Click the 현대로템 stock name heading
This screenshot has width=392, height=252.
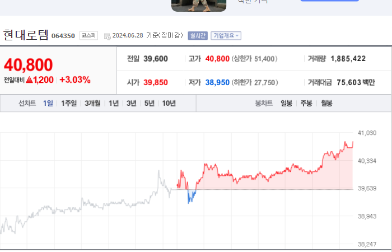point(26,35)
